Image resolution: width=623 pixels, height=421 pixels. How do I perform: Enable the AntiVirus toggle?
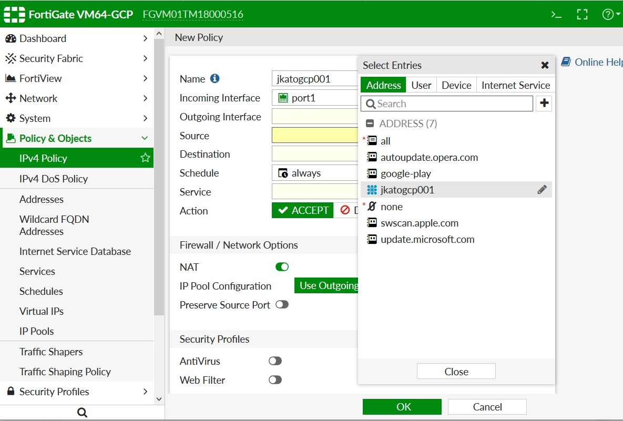pos(275,361)
